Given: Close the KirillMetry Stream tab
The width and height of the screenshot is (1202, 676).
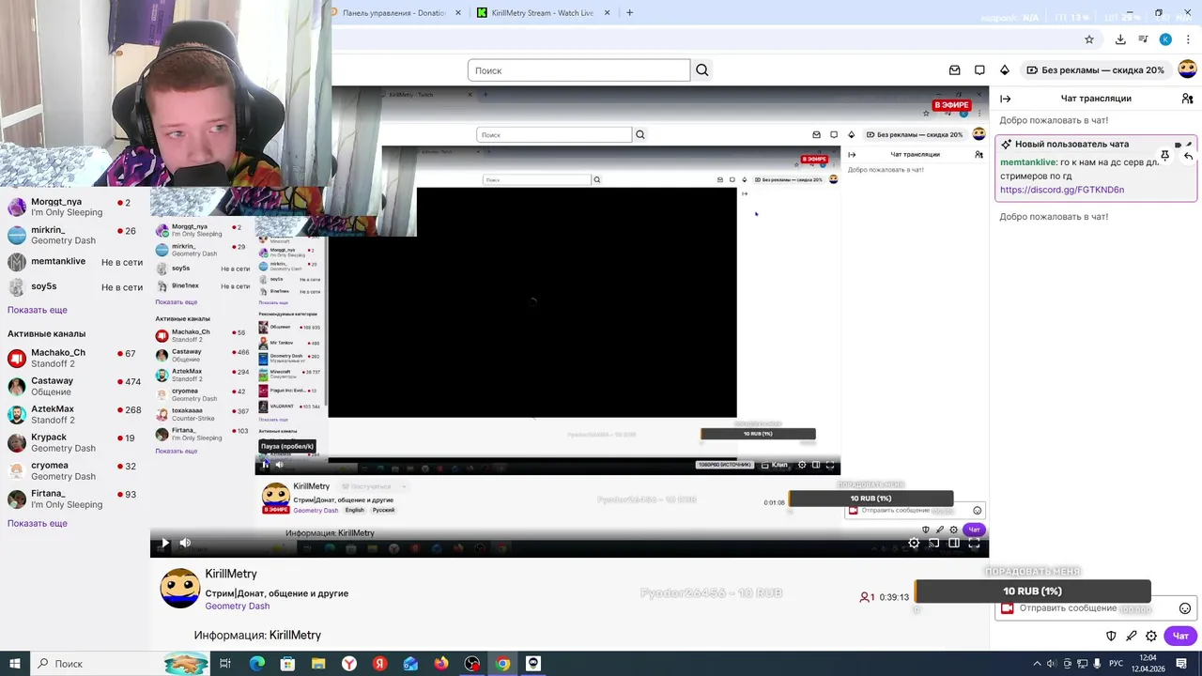Looking at the screenshot, I should pos(607,13).
